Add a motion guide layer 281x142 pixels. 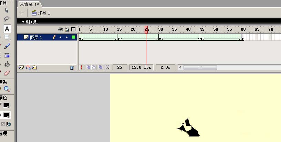pyautogui.click(x=28, y=68)
